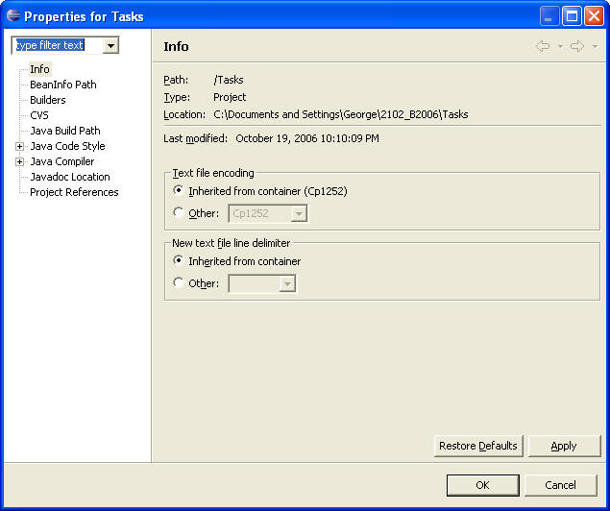Select Other radio under Text file encoding

click(196, 213)
